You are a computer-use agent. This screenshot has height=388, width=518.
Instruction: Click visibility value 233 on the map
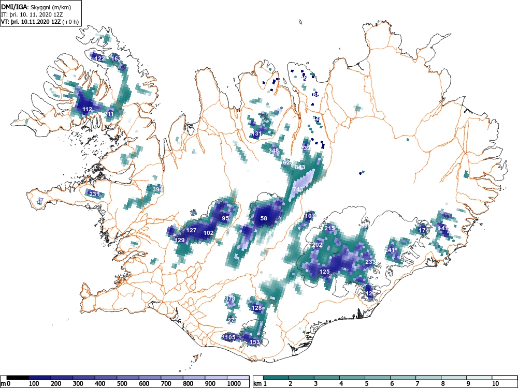coord(370,262)
